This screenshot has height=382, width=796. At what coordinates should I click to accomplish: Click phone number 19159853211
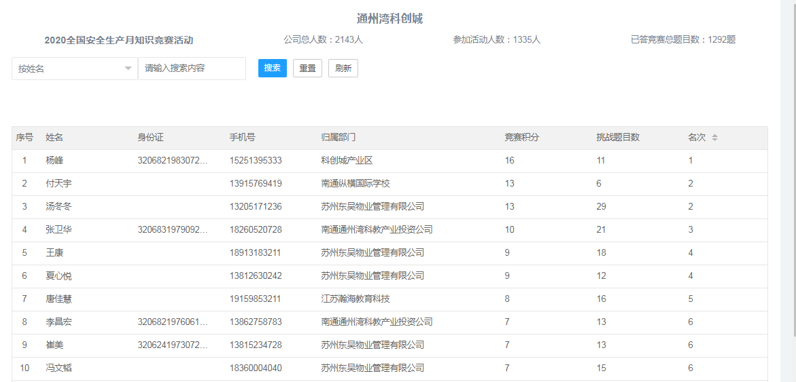click(x=256, y=299)
